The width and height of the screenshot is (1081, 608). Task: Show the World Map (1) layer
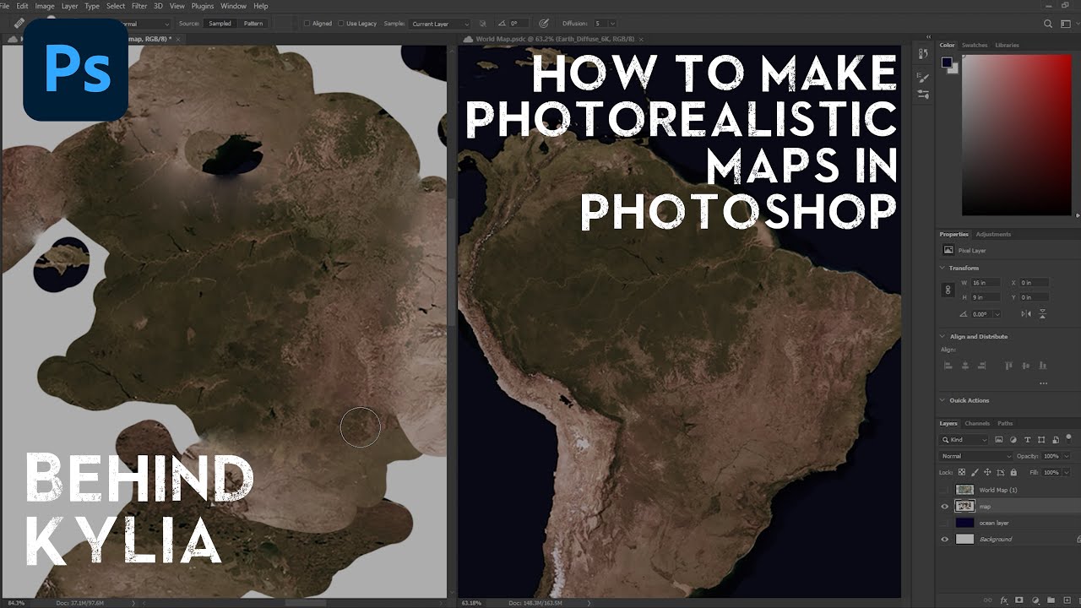tap(945, 490)
